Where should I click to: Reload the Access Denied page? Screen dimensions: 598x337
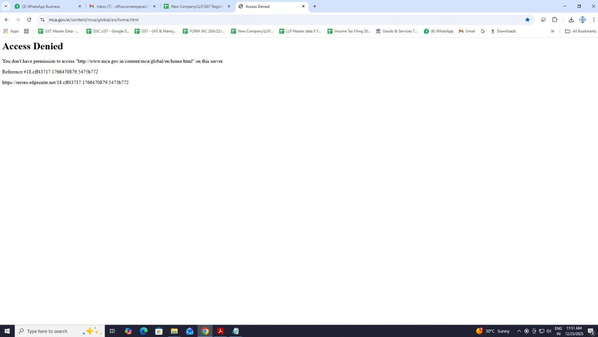29,19
